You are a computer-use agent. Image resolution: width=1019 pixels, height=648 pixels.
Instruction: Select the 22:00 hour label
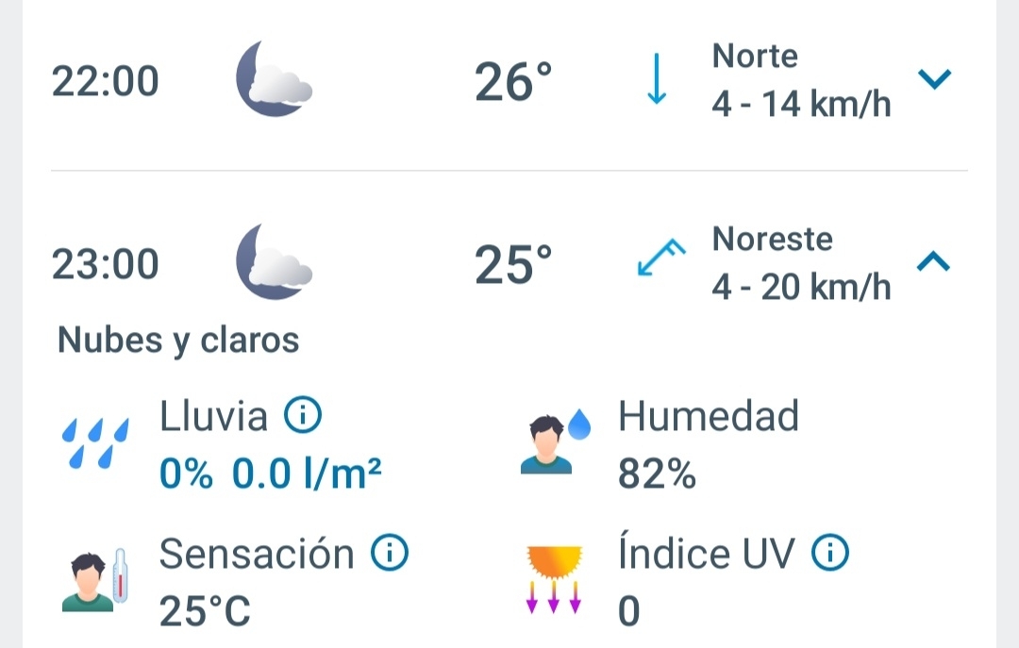106,82
